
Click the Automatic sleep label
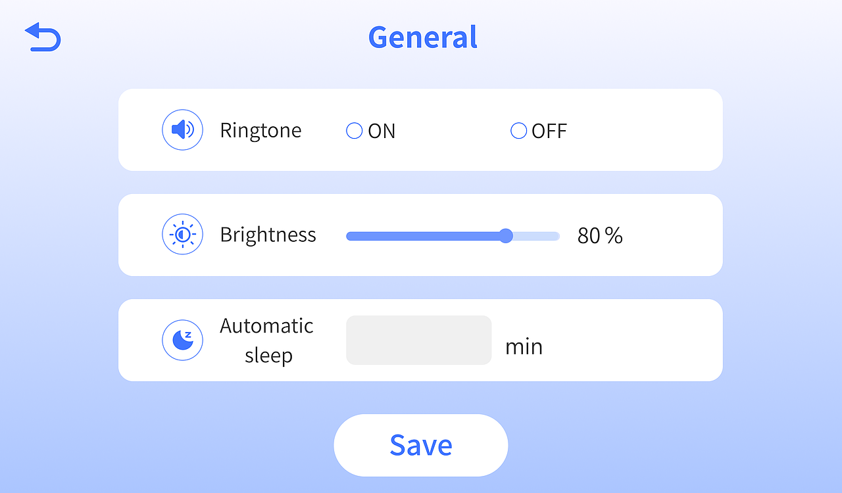[267, 340]
